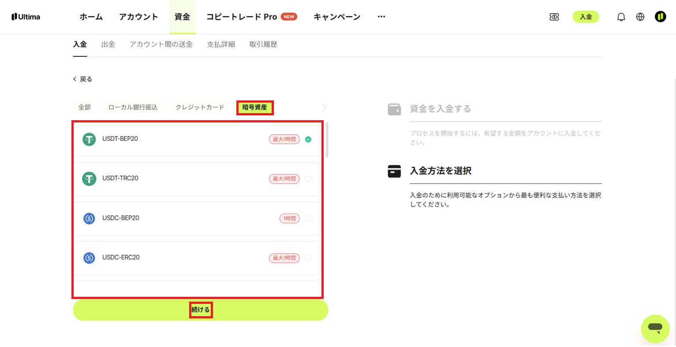
Task: Open the notifications bell
Action: pos(621,17)
